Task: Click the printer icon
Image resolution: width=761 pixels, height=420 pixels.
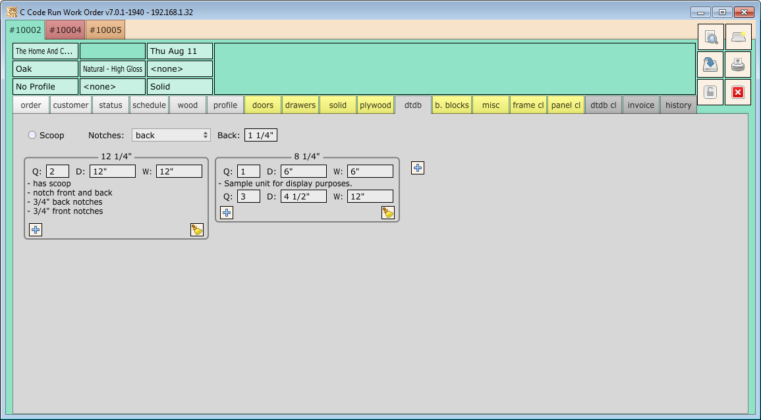Action: click(738, 65)
